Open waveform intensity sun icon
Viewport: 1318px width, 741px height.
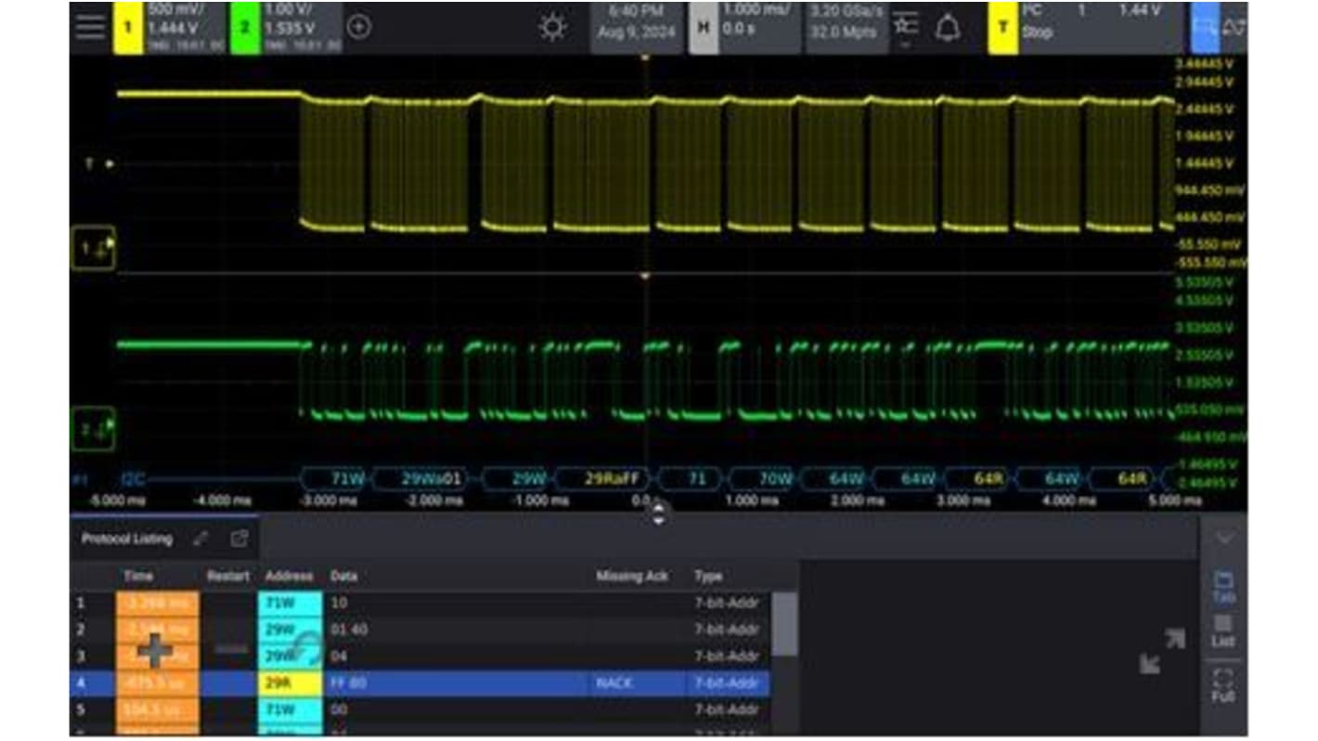[552, 28]
